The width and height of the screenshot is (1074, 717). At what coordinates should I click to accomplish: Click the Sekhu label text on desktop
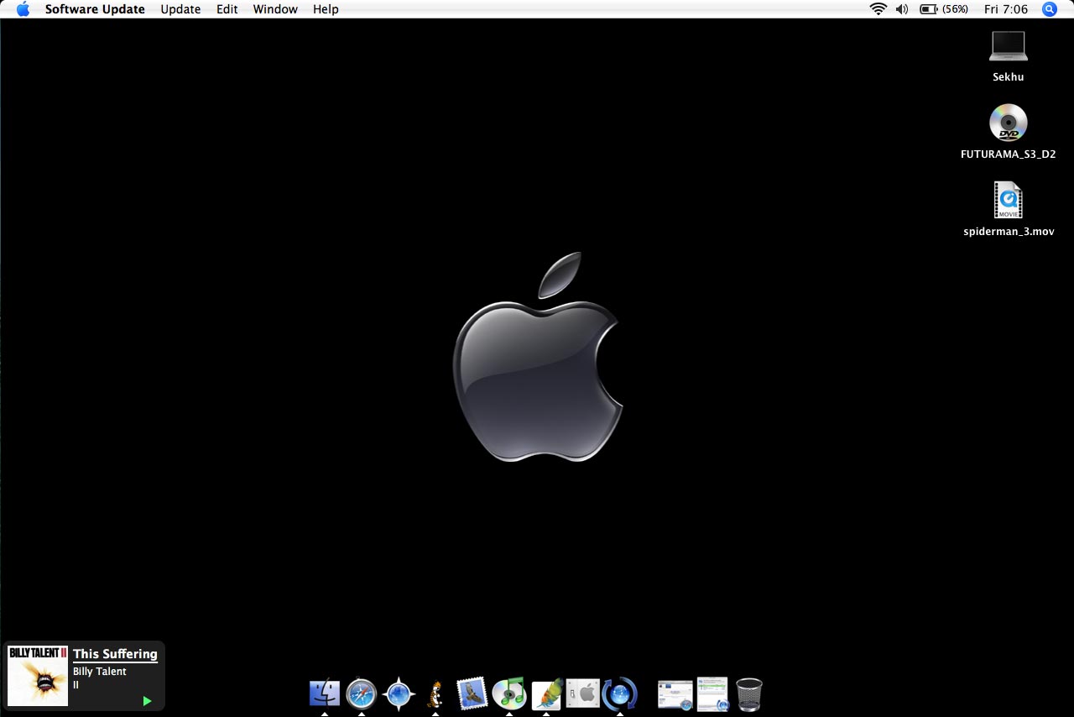[1008, 76]
